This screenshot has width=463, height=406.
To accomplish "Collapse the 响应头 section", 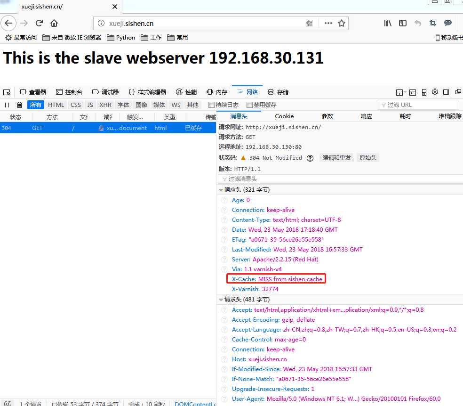I will click(221, 190).
